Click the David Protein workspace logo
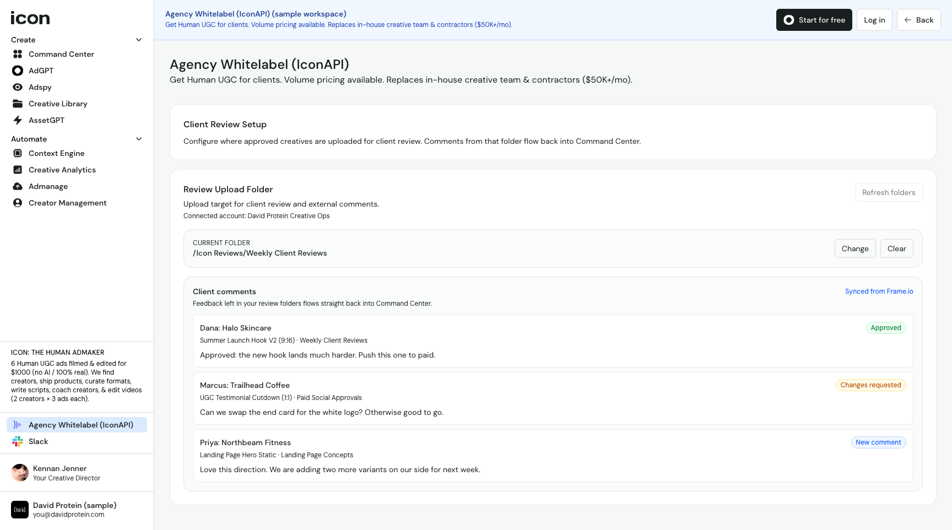Screen dimensions: 952x530 pyautogui.click(x=20, y=510)
